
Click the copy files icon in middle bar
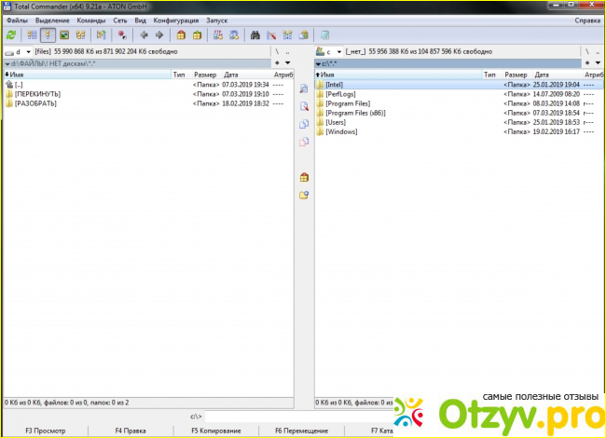(303, 124)
